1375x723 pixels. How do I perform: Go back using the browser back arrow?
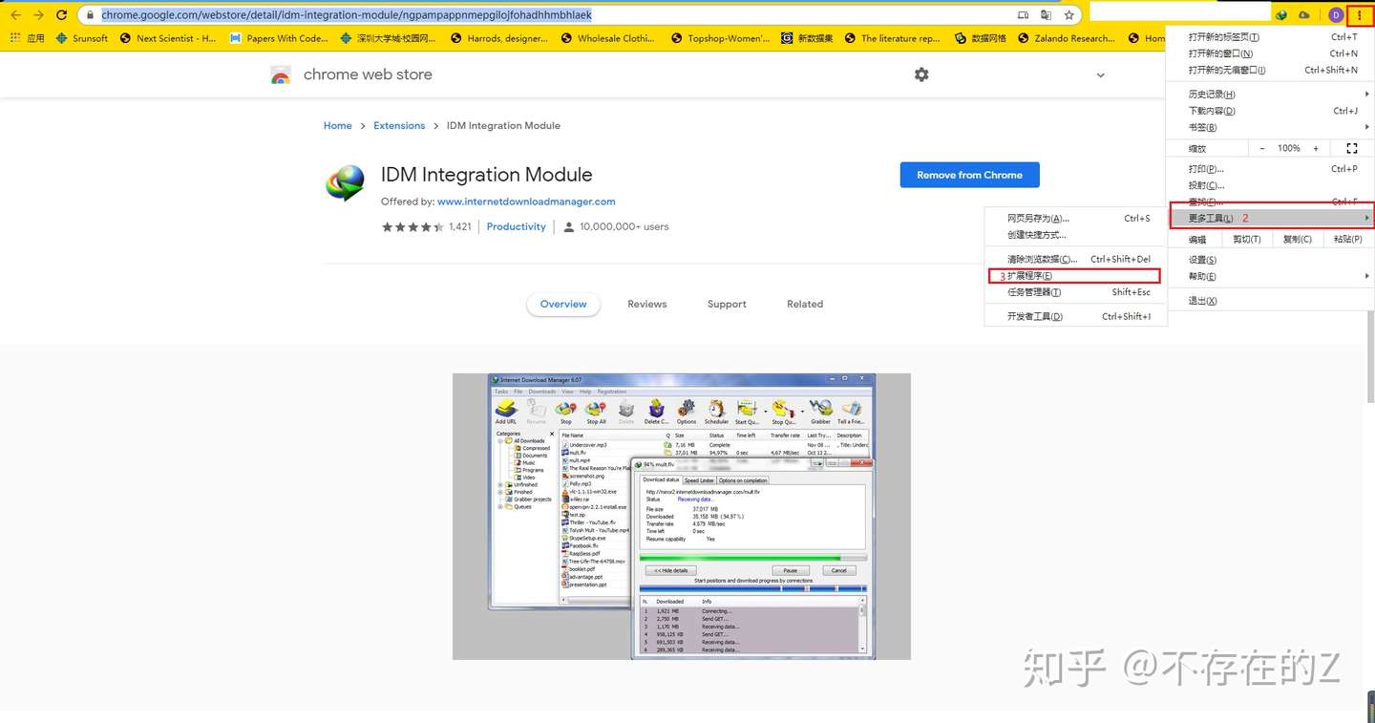pyautogui.click(x=15, y=15)
